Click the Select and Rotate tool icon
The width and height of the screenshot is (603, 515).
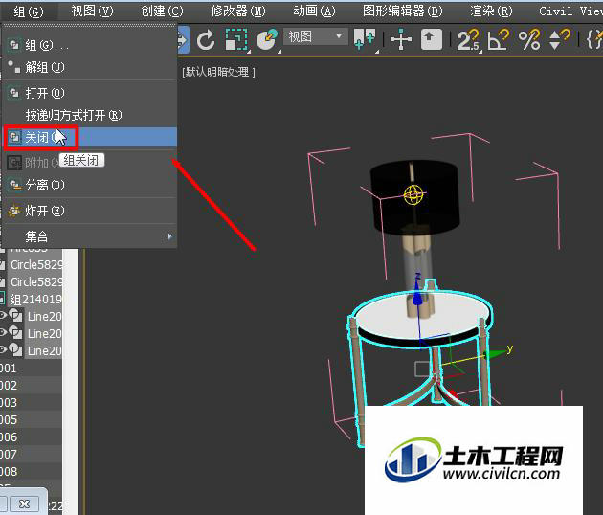pyautogui.click(x=206, y=39)
